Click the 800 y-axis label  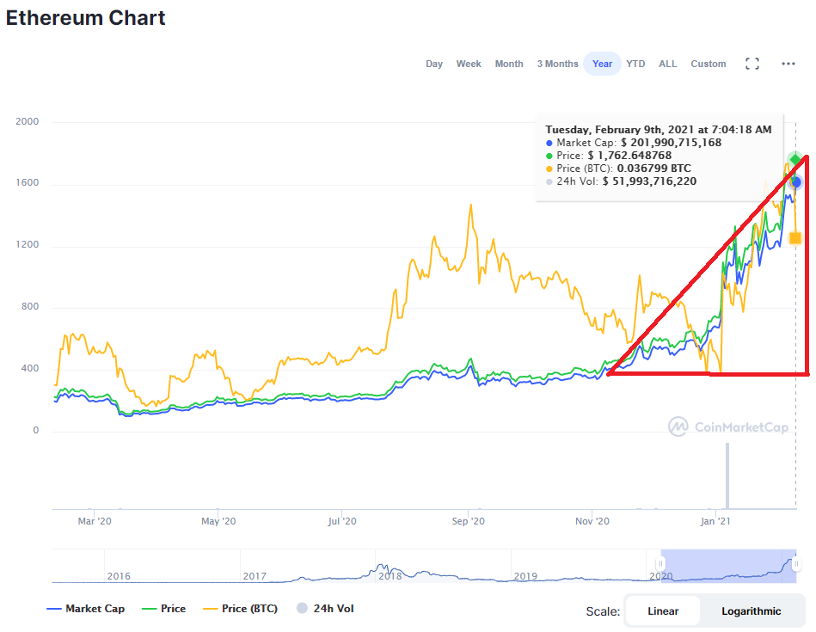(x=29, y=307)
